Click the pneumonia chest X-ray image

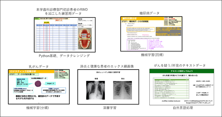coord(122,90)
